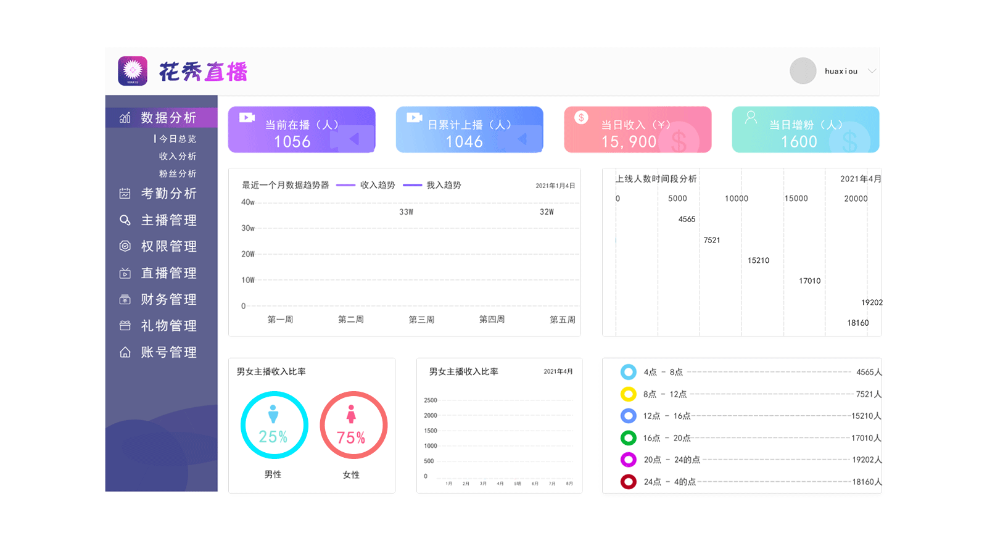The height and width of the screenshot is (554, 987).
Task: Click the blue 12点-16点 legend swatch
Action: coord(628,416)
